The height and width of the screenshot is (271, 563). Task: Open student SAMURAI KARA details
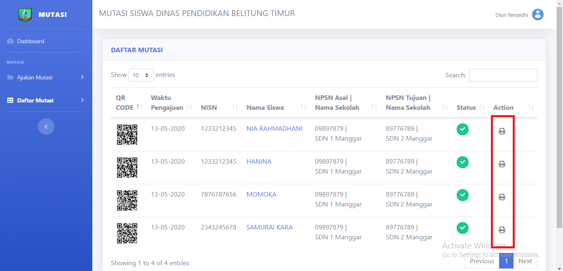coord(270,227)
